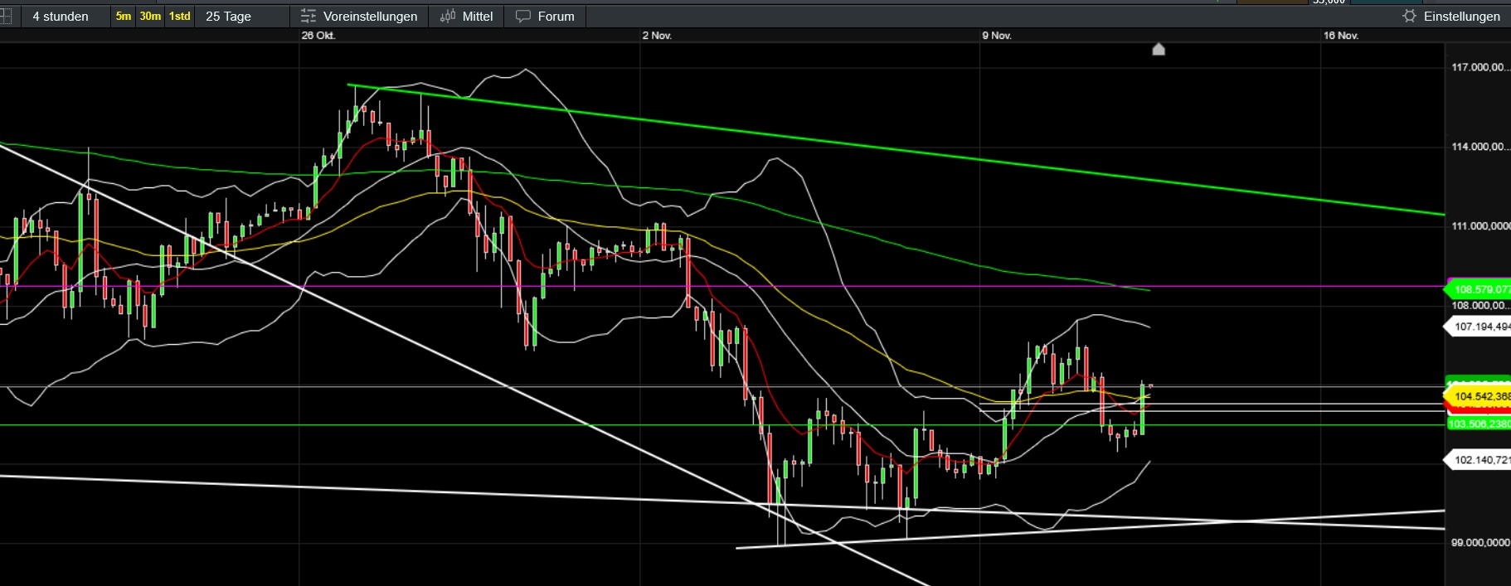Click the 108.579 green price label

pyautogui.click(x=1480, y=289)
